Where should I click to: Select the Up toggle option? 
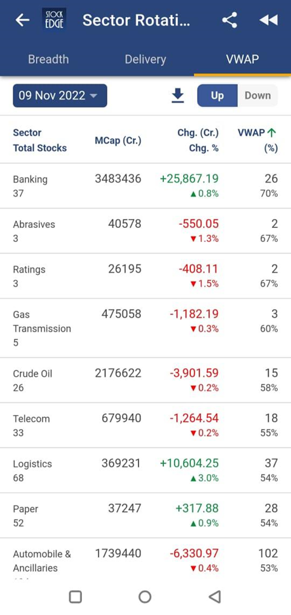tap(217, 95)
